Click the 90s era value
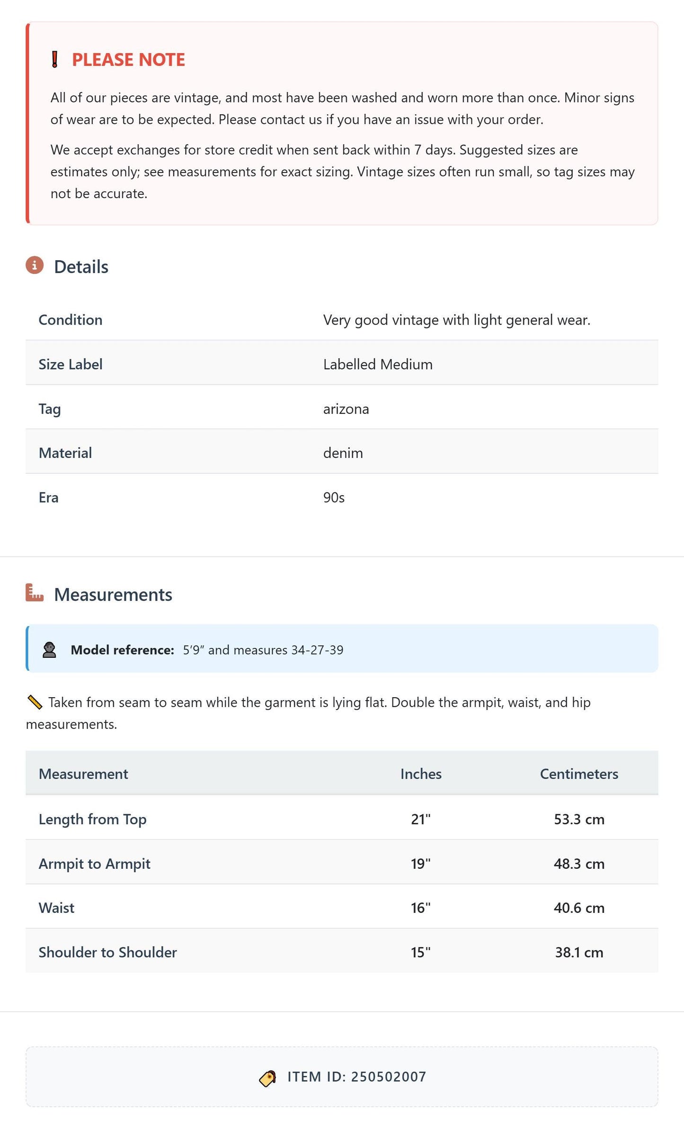 pos(334,498)
